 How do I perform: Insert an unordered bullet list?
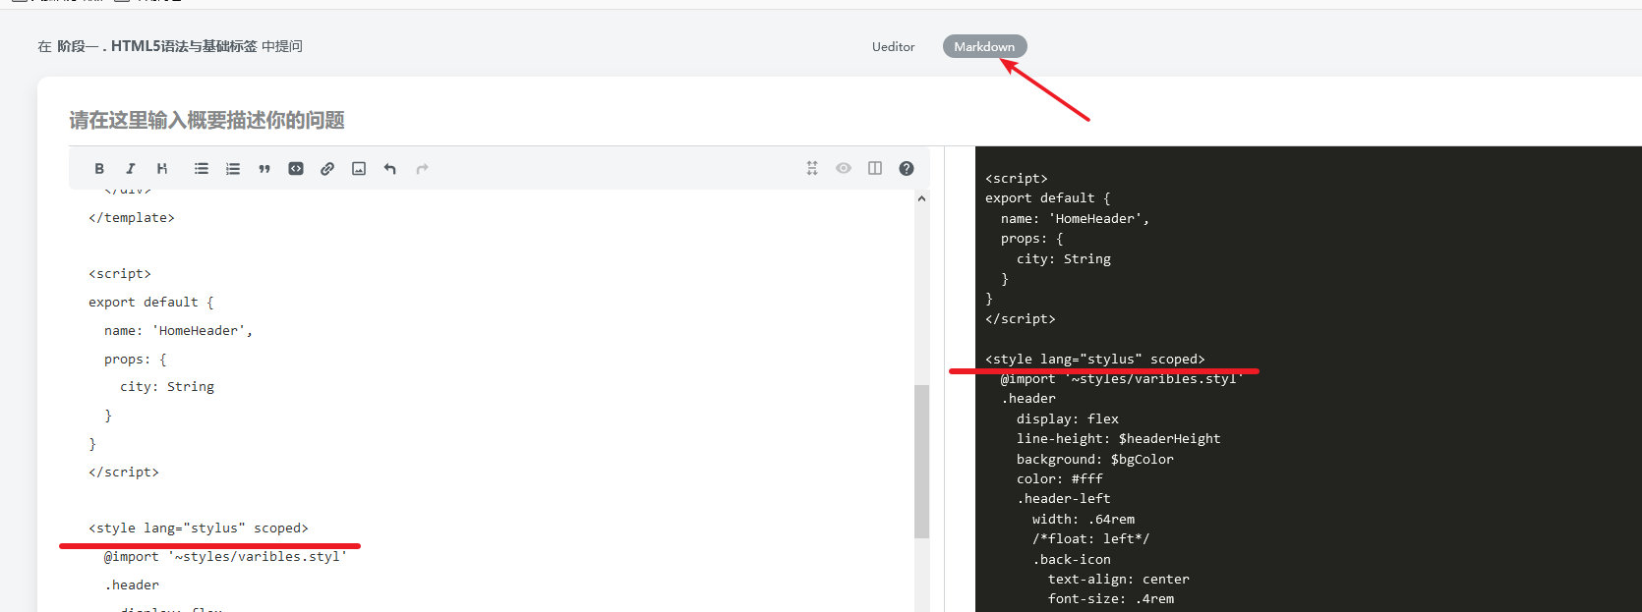[202, 169]
